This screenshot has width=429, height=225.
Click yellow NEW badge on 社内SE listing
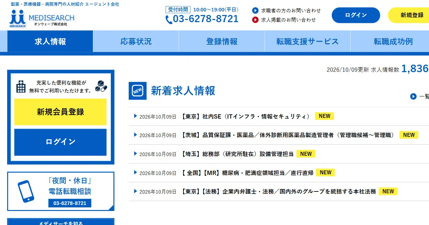(325, 116)
